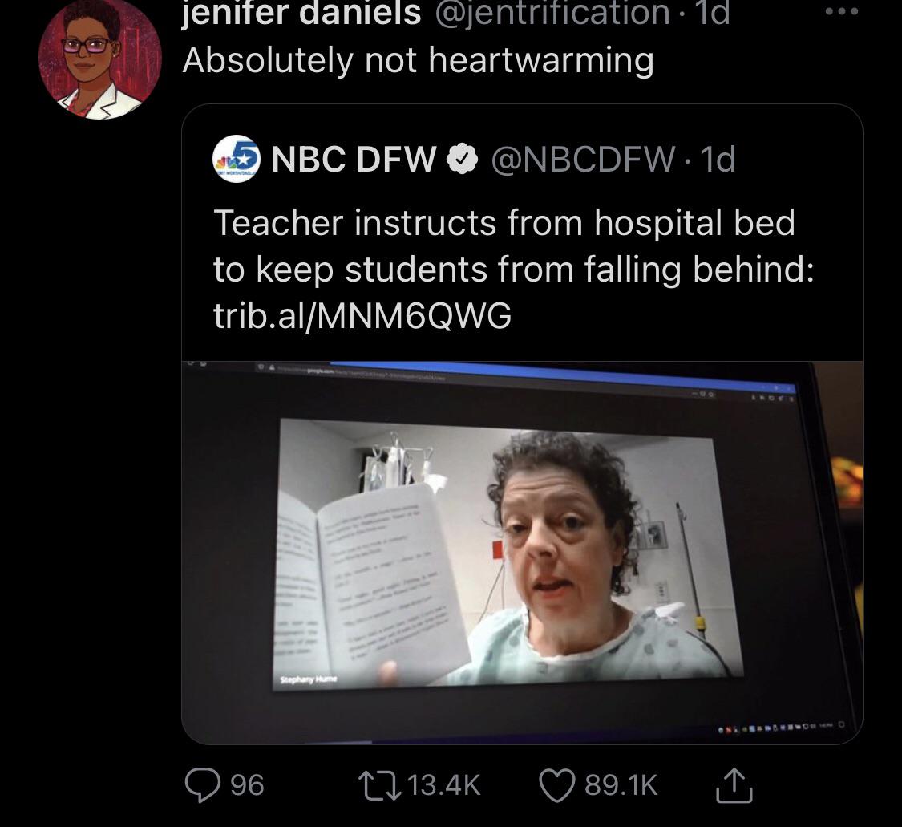This screenshot has width=902, height=827.
Task: Click the 13.4K retweet count
Action: (x=444, y=784)
